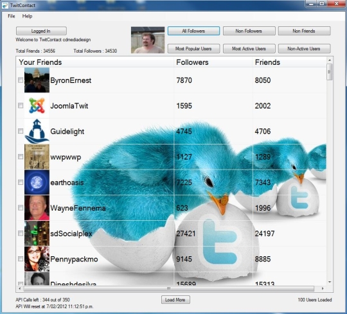Click the vertical scrollbar down arrow
This screenshot has height=314, width=347.
(330, 282)
